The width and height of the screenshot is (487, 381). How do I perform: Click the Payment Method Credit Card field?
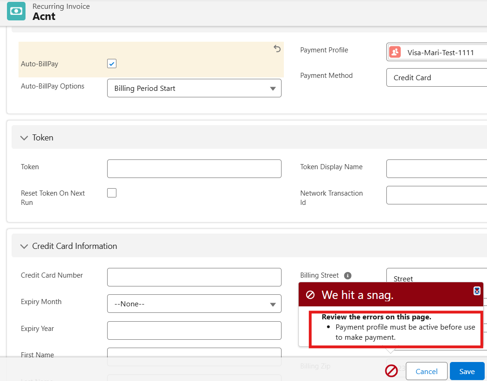[436, 77]
